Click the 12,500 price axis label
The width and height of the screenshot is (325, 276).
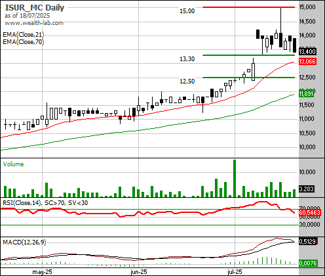pyautogui.click(x=307, y=78)
